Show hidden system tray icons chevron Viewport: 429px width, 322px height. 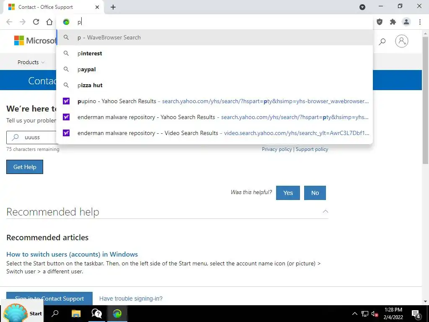point(354,314)
